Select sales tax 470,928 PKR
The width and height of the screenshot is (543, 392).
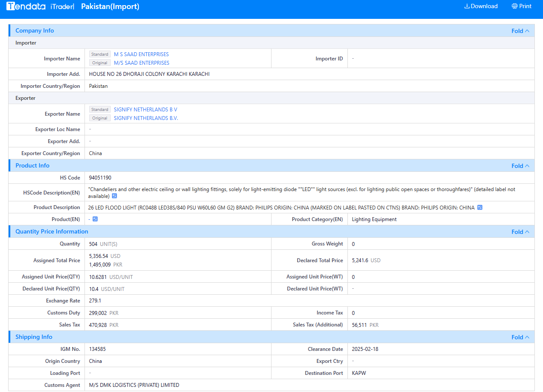coord(104,325)
